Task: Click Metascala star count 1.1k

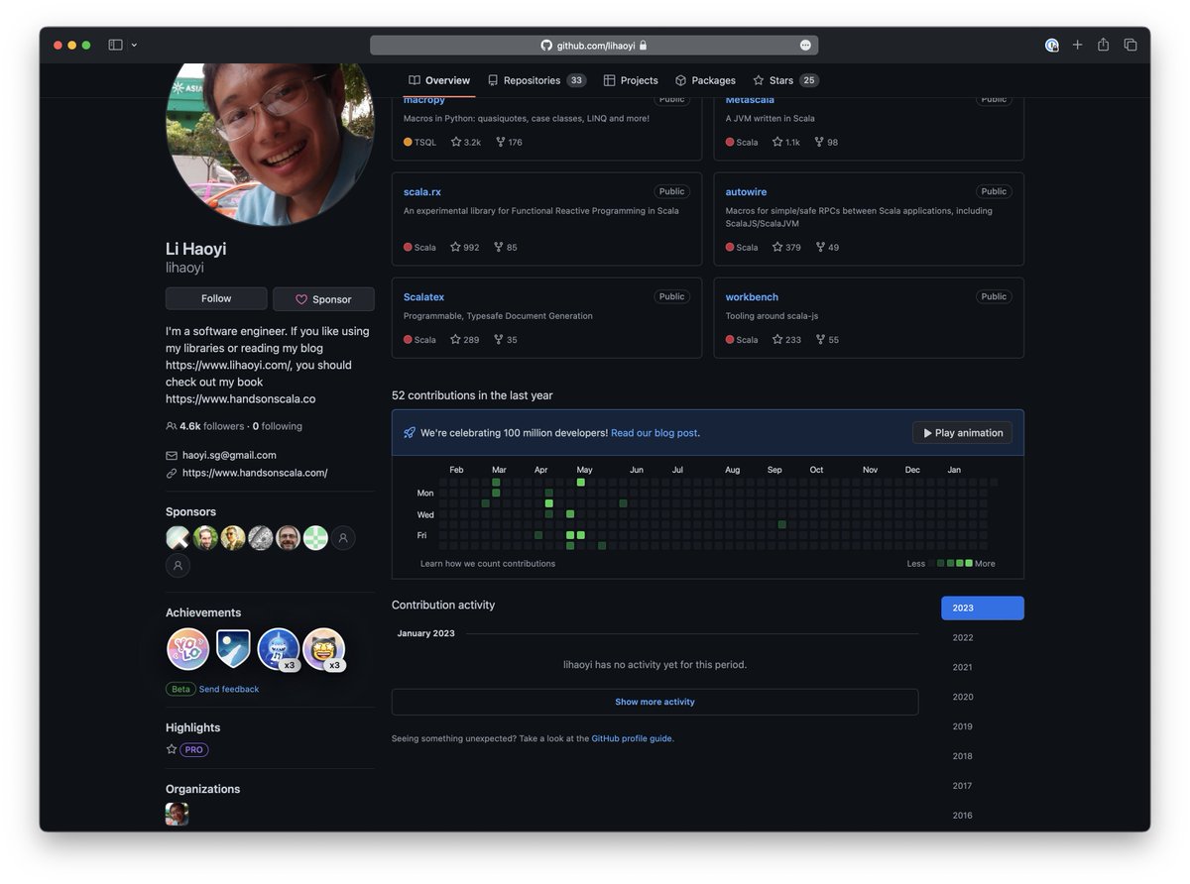Action: (x=786, y=142)
